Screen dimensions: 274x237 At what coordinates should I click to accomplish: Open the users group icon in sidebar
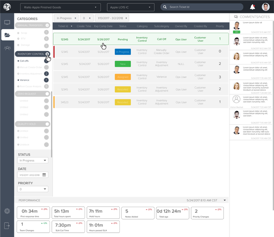pyautogui.click(x=7, y=48)
